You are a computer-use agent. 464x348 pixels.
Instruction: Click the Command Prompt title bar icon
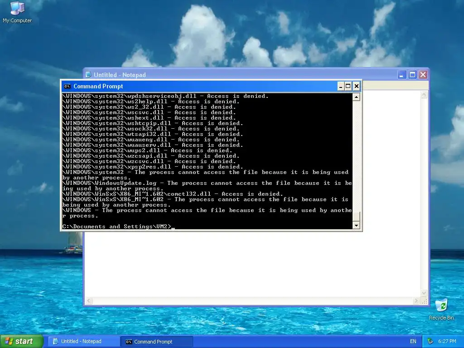[x=67, y=87]
